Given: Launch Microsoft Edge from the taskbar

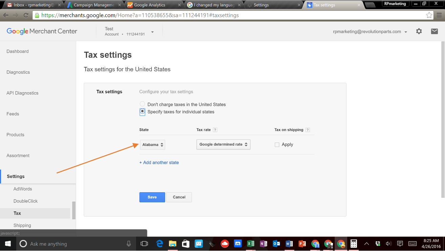Looking at the screenshot, I should click(160, 244).
